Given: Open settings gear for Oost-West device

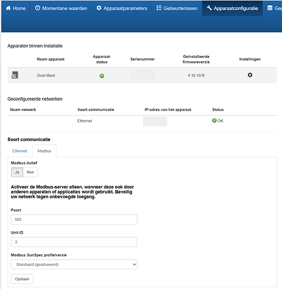Looking at the screenshot, I should pyautogui.click(x=250, y=75).
